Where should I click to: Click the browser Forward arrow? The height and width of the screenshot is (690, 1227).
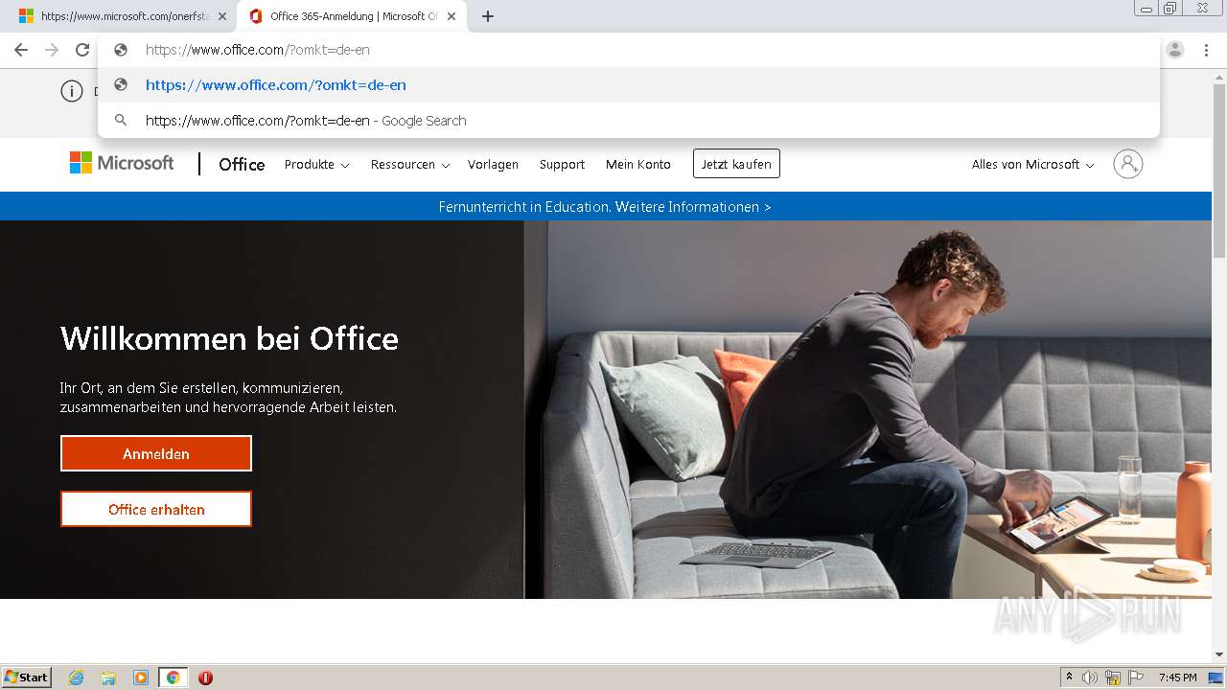[x=52, y=50]
